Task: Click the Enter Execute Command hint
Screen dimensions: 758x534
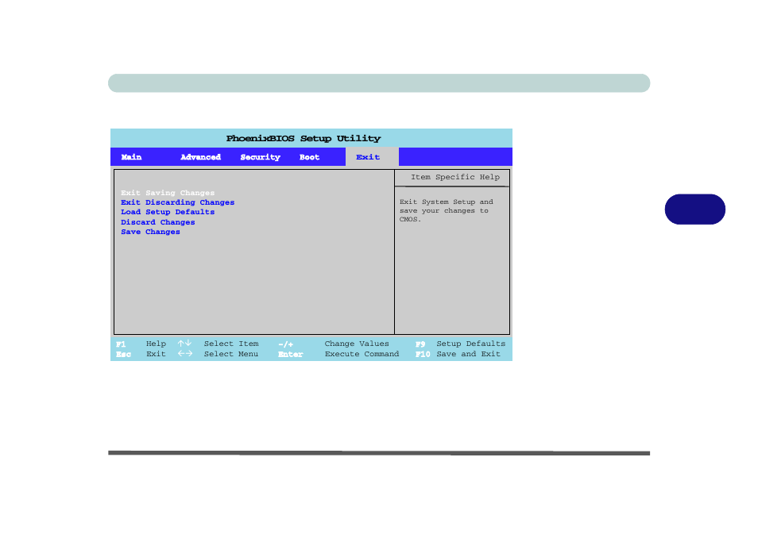Action: (338, 354)
